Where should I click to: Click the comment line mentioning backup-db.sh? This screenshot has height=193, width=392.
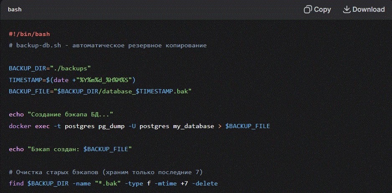tap(108, 46)
